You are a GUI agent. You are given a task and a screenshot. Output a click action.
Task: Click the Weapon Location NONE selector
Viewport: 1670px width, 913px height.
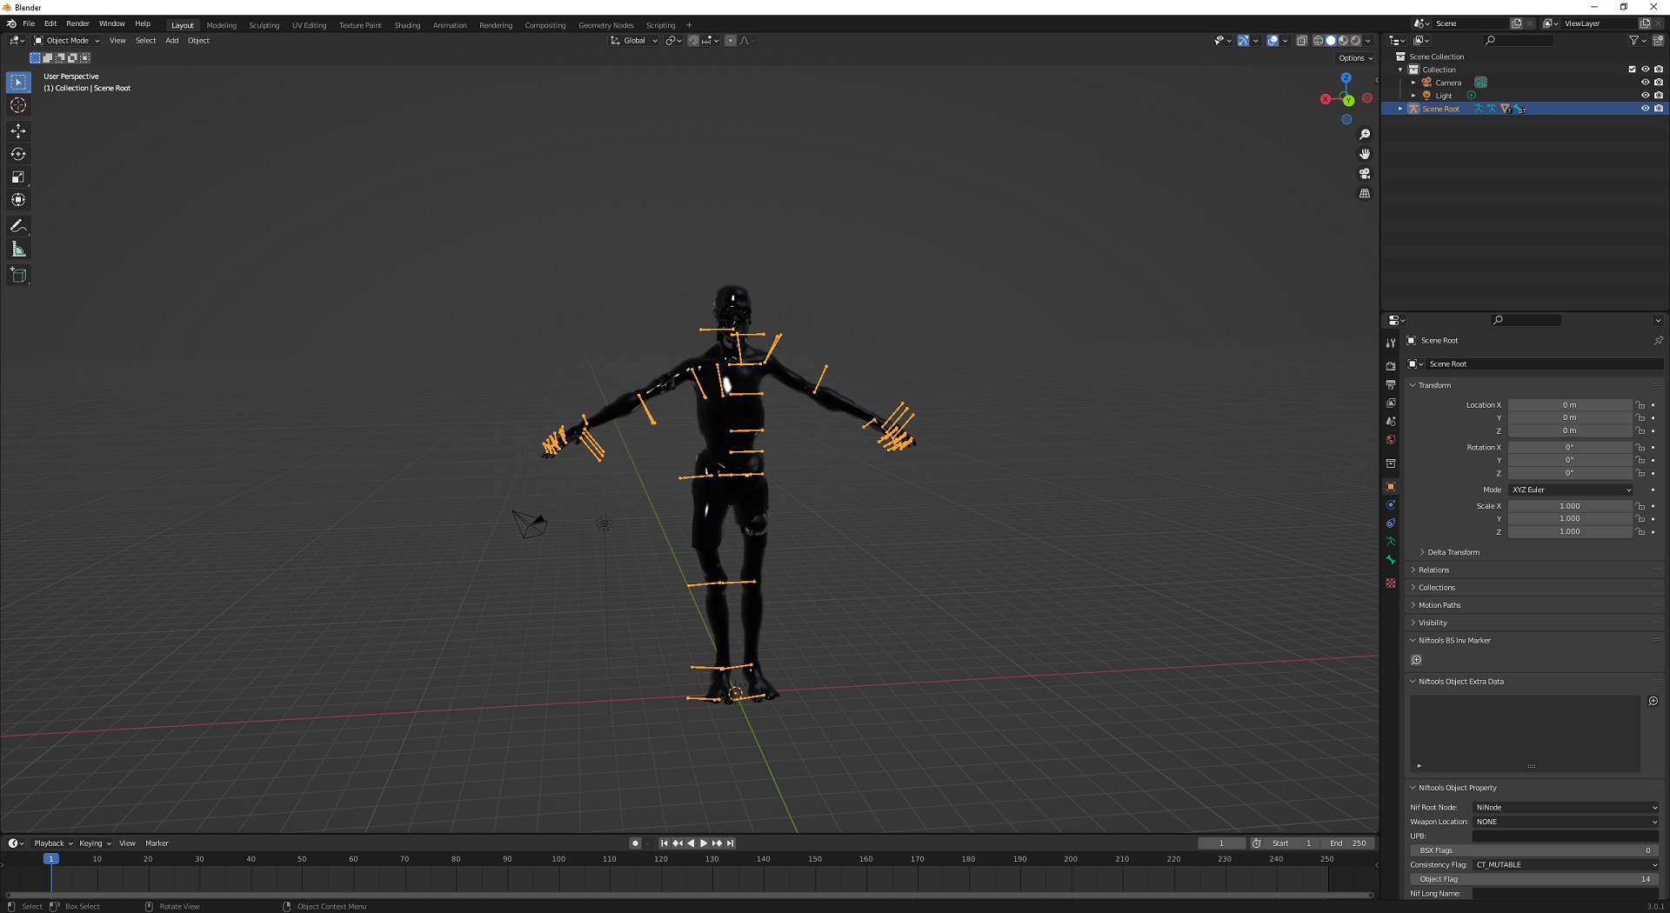1564,821
